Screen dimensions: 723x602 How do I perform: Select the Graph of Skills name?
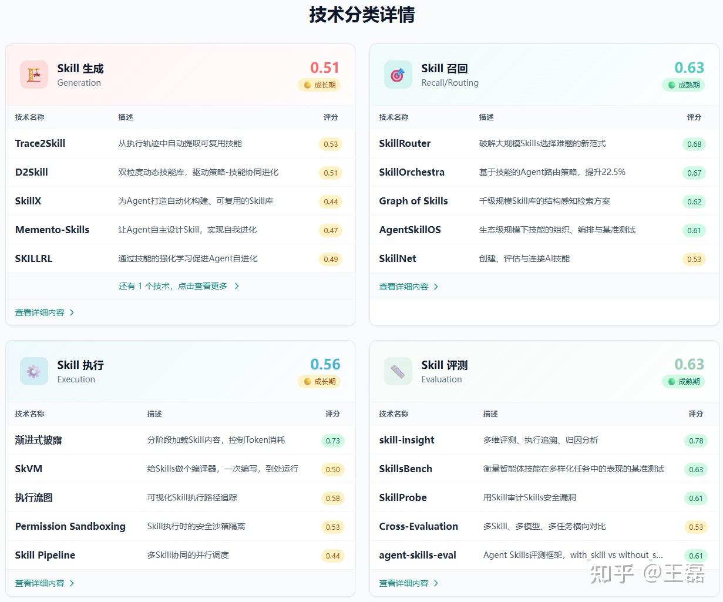(413, 201)
